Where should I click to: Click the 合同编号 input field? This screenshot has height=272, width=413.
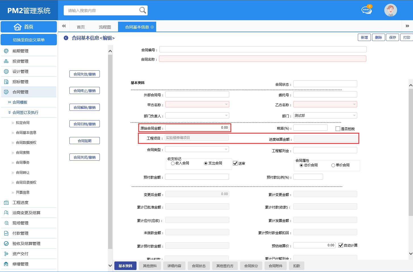click(263, 50)
